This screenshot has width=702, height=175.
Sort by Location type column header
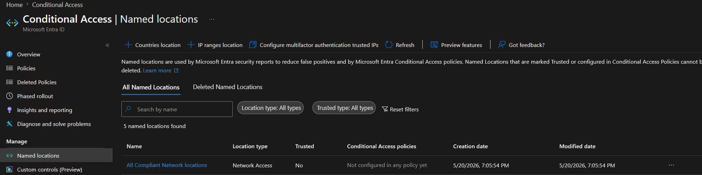(250, 146)
